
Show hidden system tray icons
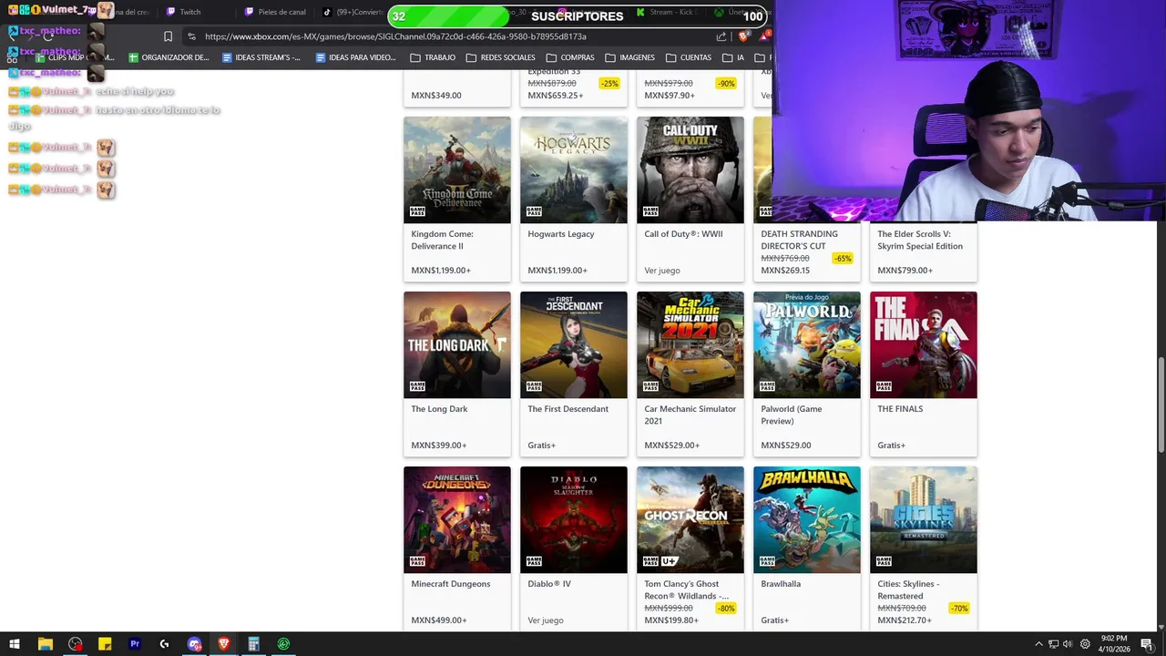(1038, 644)
